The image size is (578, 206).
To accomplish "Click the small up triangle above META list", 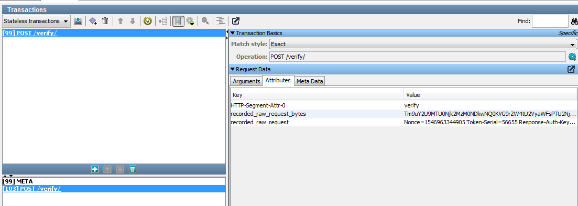I will [5, 176].
